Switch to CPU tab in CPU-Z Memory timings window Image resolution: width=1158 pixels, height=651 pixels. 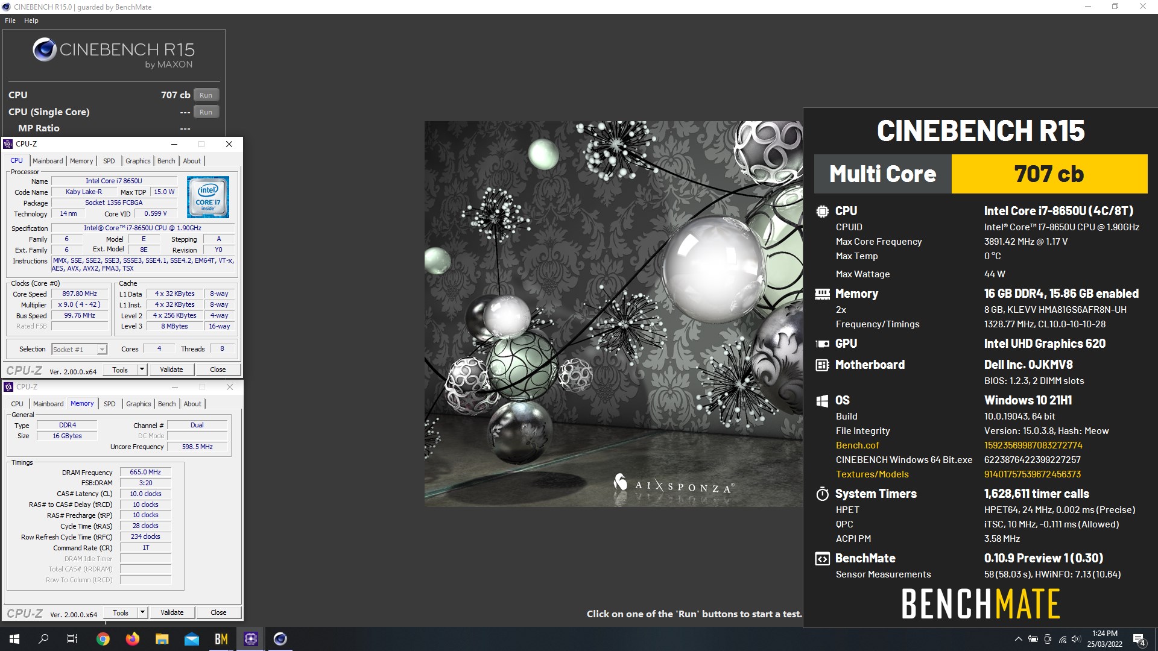[17, 404]
